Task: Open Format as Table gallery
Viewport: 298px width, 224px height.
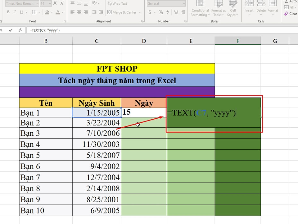Action: 218,9
